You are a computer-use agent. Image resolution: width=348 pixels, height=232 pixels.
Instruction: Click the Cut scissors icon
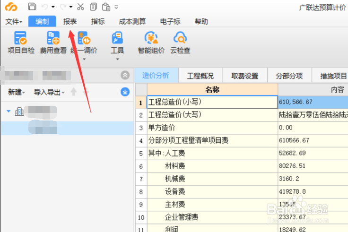click(x=80, y=7)
